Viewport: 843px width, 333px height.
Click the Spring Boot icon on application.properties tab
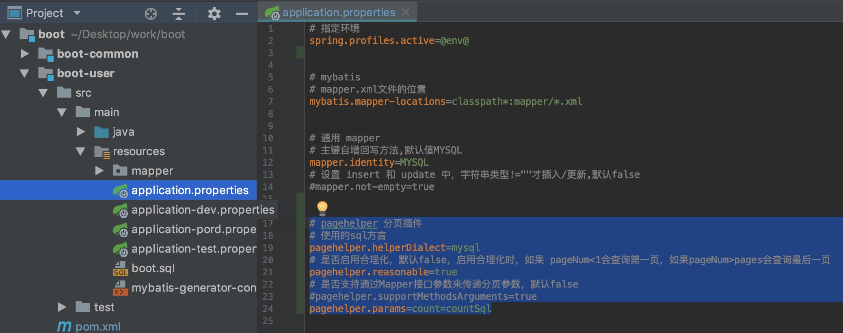(x=271, y=12)
